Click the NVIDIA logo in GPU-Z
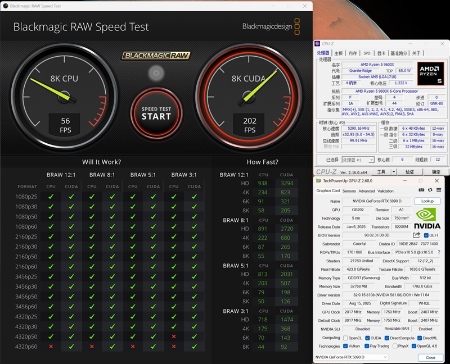Image resolution: width=450 pixels, height=364 pixels. (x=427, y=217)
